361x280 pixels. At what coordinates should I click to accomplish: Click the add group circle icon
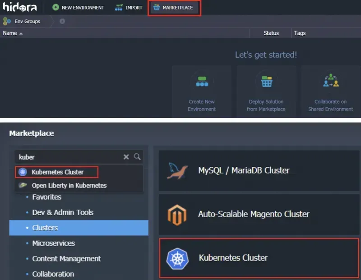pos(62,21)
